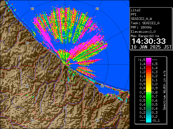Image resolution: width=173 pixels, height=129 pixels.
Task: Click the '>1.5' legend label
Action: tap(142, 60)
